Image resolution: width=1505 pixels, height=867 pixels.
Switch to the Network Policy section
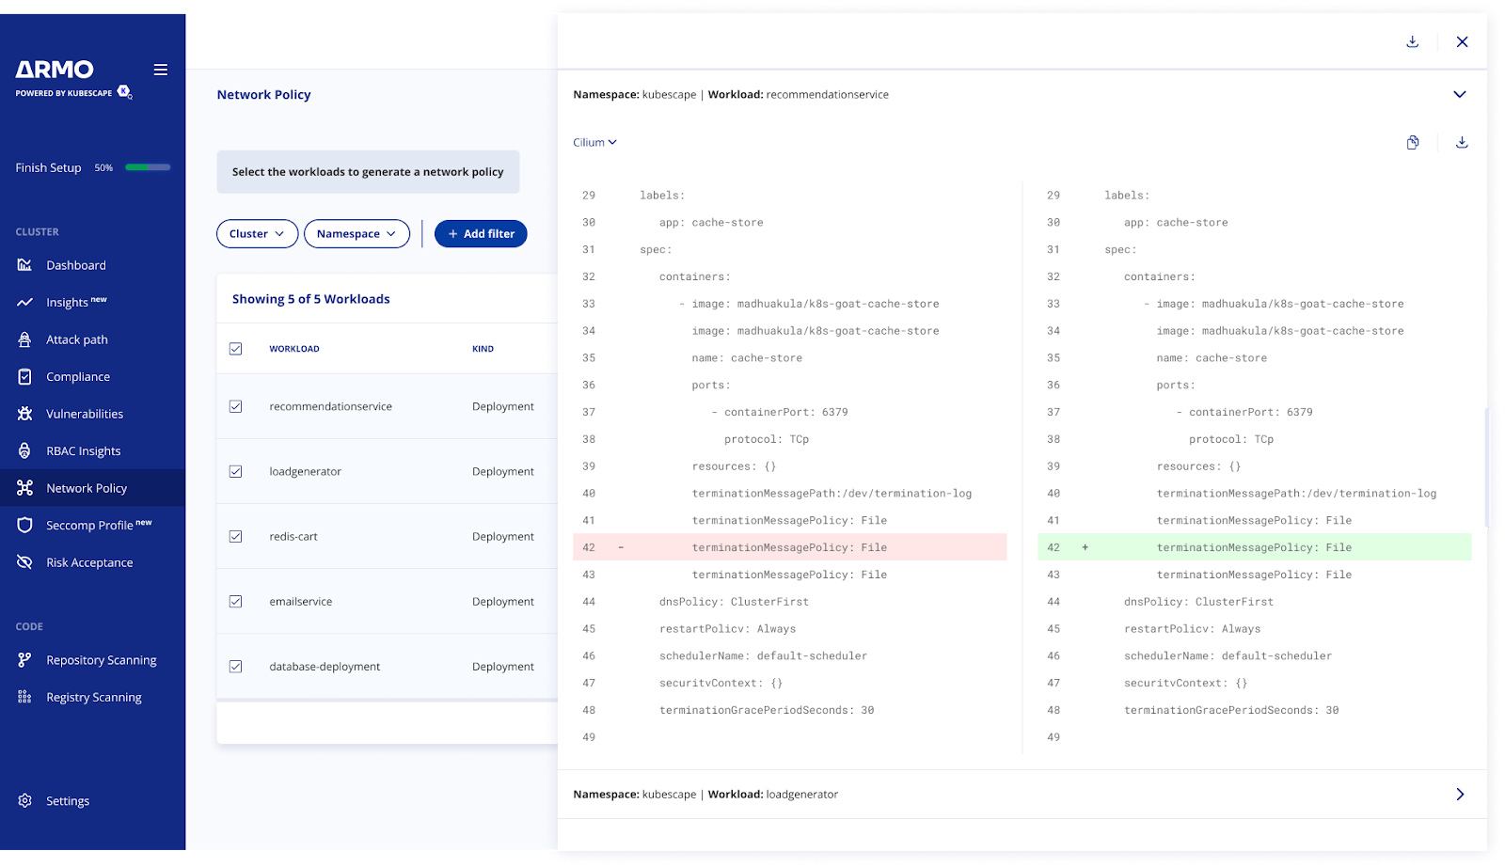coord(87,487)
